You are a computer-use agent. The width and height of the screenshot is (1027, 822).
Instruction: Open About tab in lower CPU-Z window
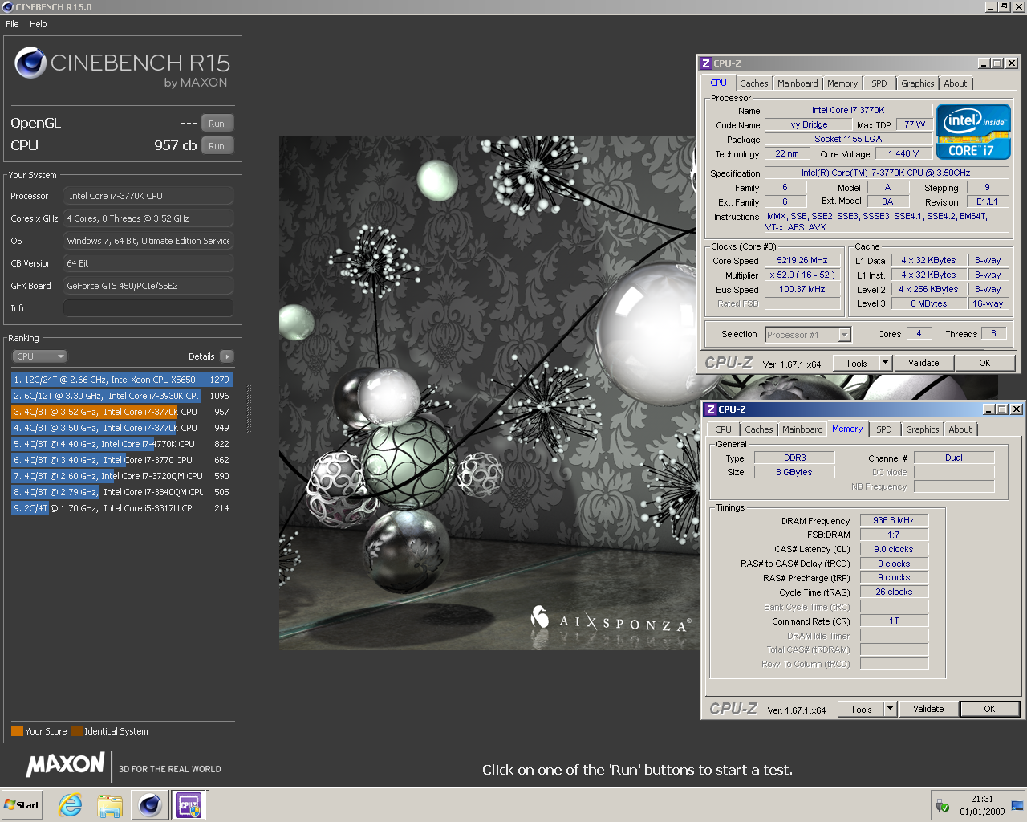960,429
